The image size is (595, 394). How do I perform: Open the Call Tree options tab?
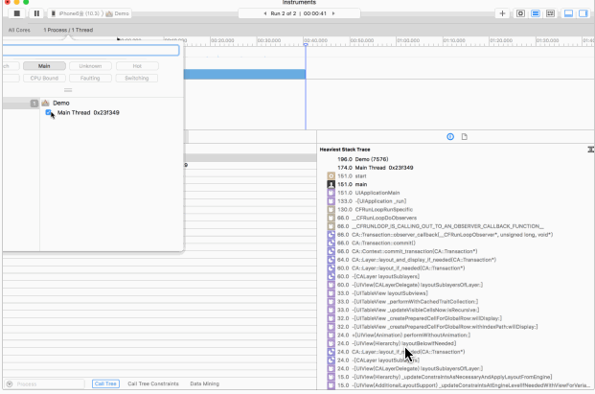(x=105, y=383)
